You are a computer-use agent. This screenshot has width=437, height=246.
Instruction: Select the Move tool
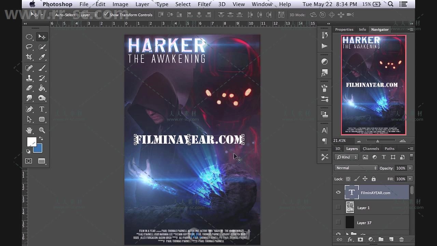click(42, 37)
